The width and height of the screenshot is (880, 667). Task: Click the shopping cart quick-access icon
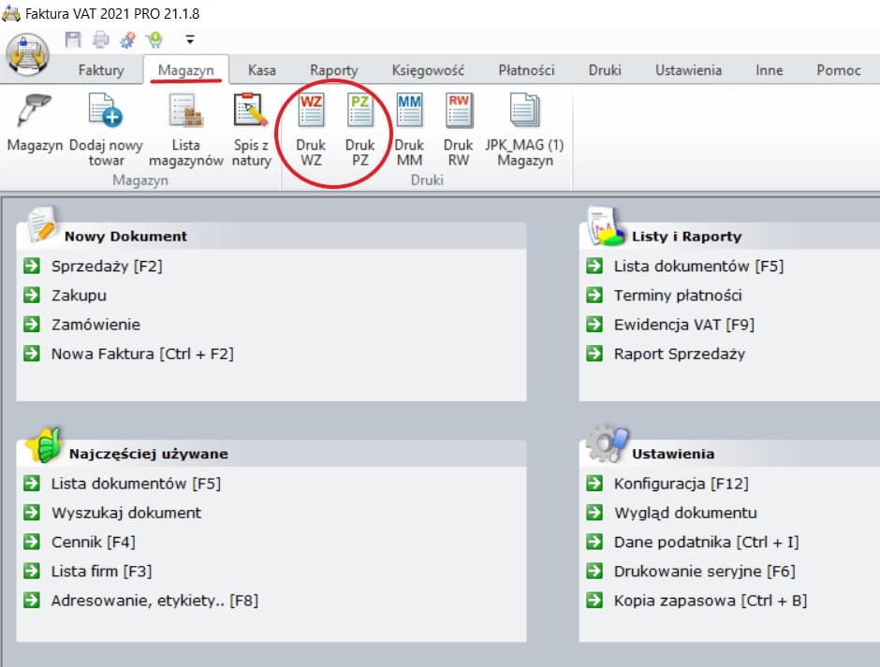point(154,39)
